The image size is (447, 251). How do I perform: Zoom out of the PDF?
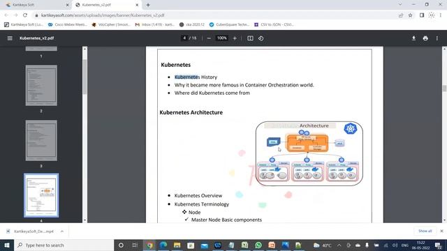(x=209, y=38)
